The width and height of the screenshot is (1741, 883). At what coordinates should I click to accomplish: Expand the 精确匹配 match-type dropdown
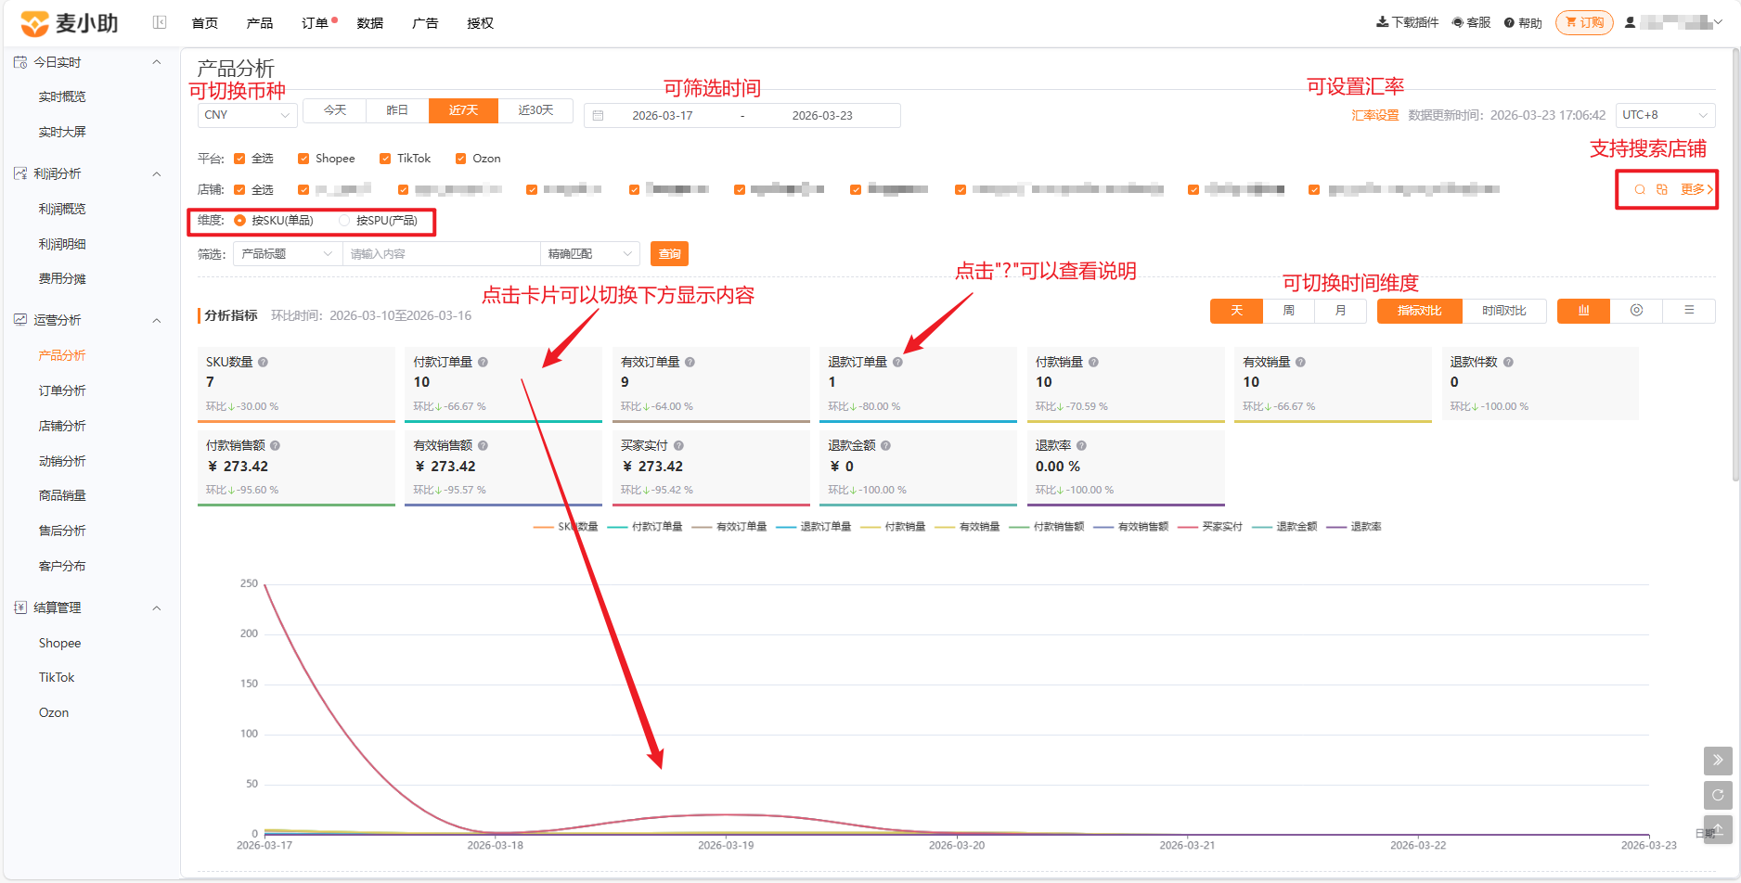click(x=590, y=254)
